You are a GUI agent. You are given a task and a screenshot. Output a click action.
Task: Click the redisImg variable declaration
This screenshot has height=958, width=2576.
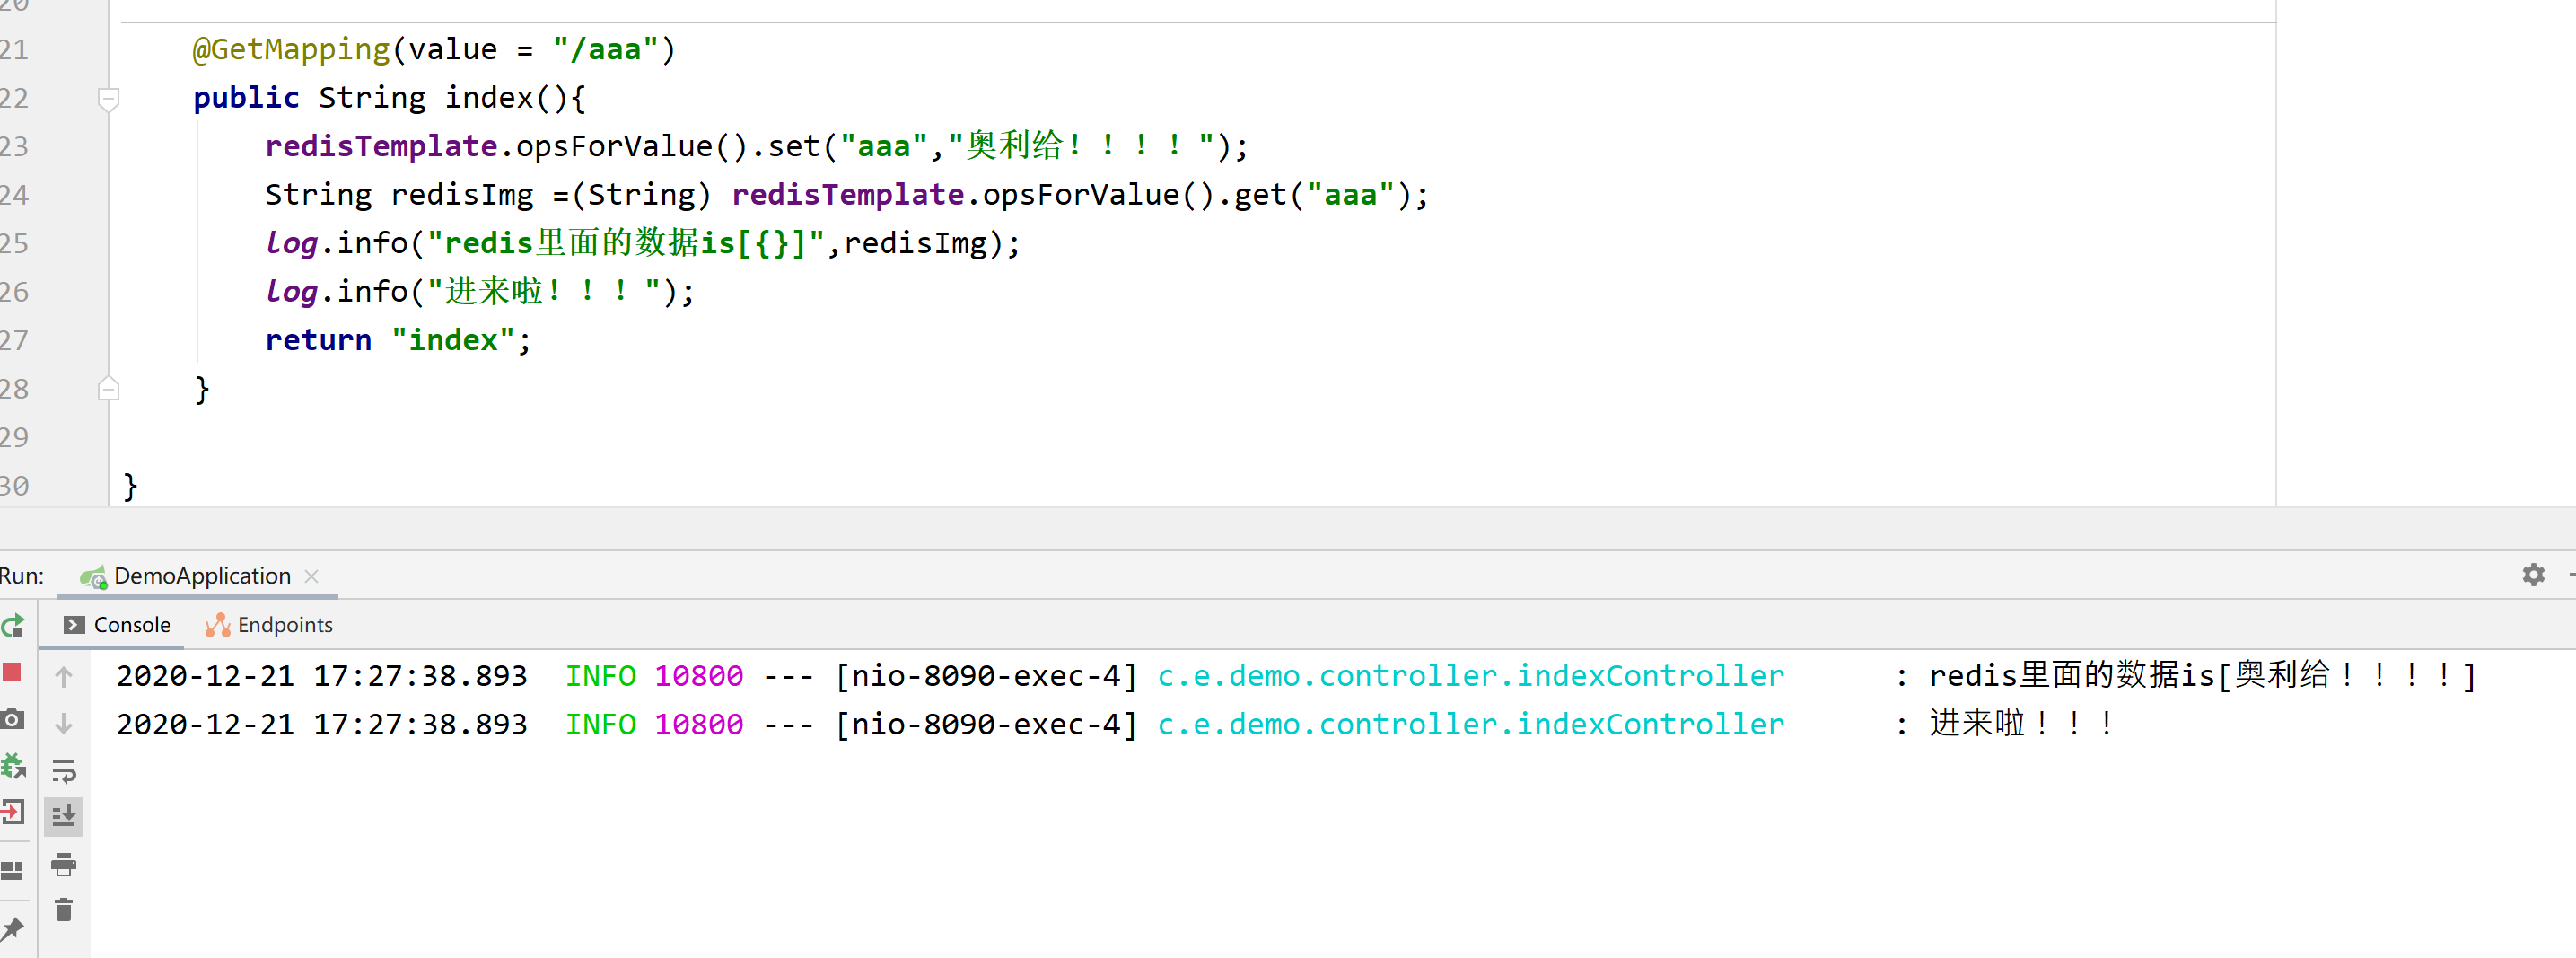pos(462,195)
